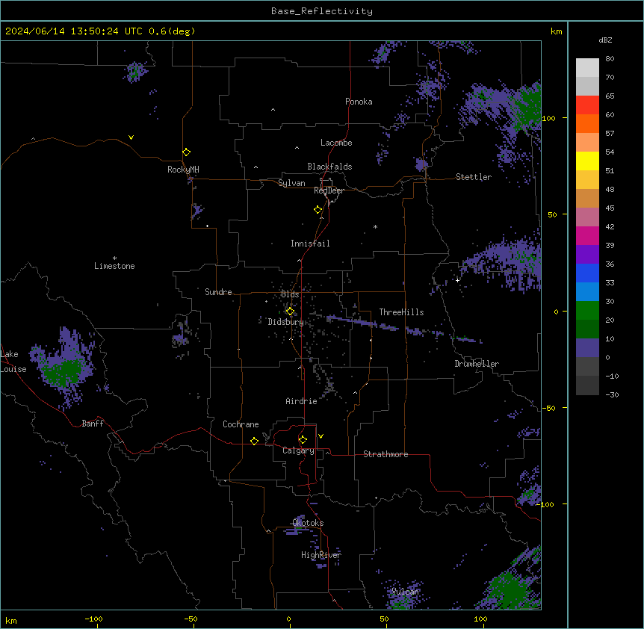Select the Banff label
Viewport: 644px width, 629px height.
click(93, 424)
